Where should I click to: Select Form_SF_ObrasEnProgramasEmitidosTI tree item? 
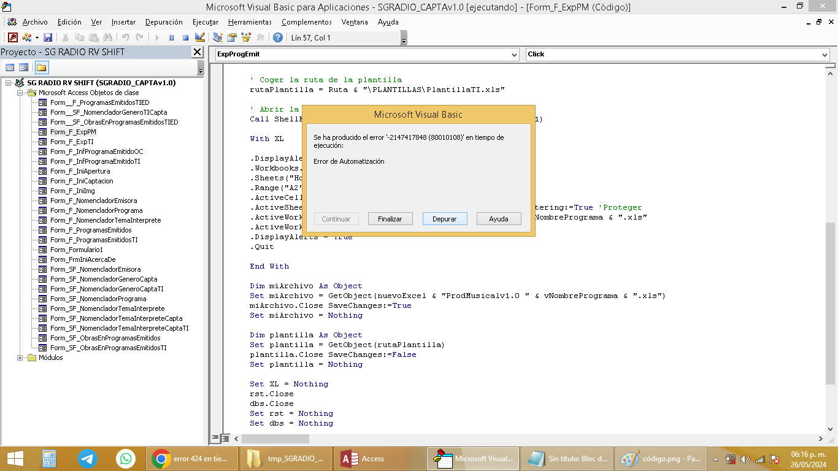click(108, 348)
